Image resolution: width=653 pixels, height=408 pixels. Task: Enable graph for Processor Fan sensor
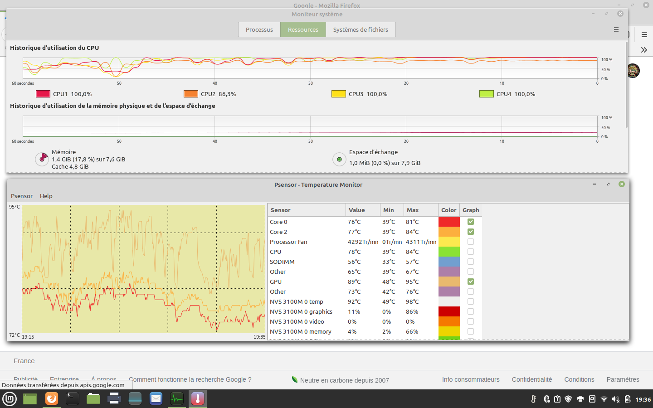click(471, 242)
